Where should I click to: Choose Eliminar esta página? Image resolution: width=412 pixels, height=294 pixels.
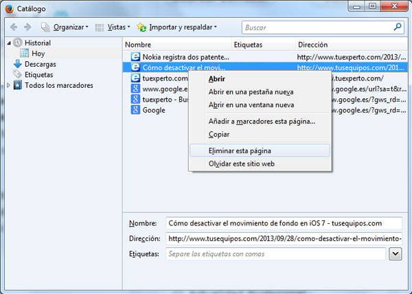(260, 150)
